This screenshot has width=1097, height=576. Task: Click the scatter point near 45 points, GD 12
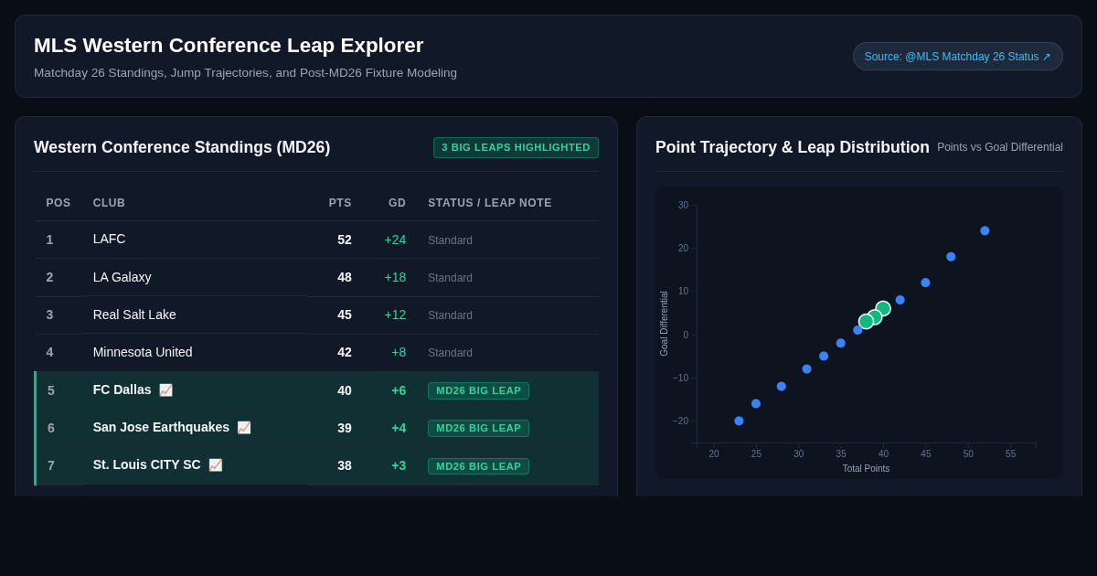point(925,283)
